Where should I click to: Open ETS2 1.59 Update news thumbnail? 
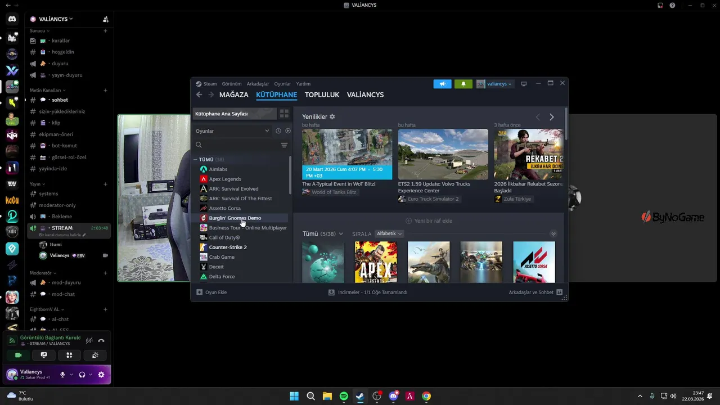[x=443, y=154]
